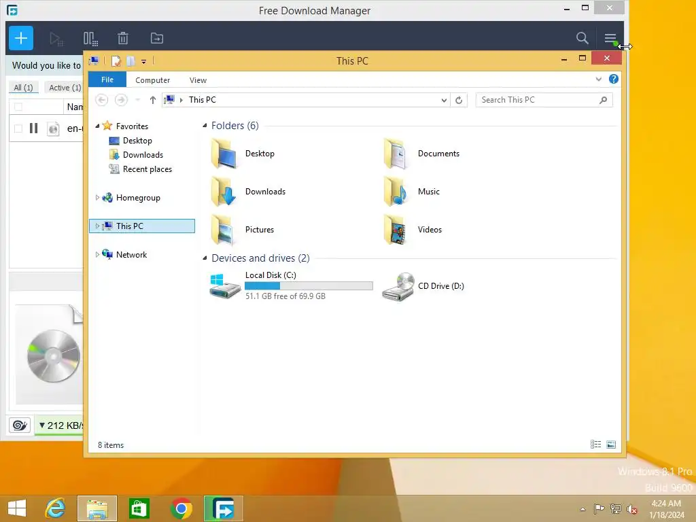Image resolution: width=696 pixels, height=522 pixels.
Task: Delete the selected download using the trash icon
Action: [123, 38]
